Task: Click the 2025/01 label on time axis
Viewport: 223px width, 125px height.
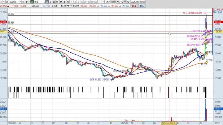Action: pyautogui.click(x=125, y=123)
